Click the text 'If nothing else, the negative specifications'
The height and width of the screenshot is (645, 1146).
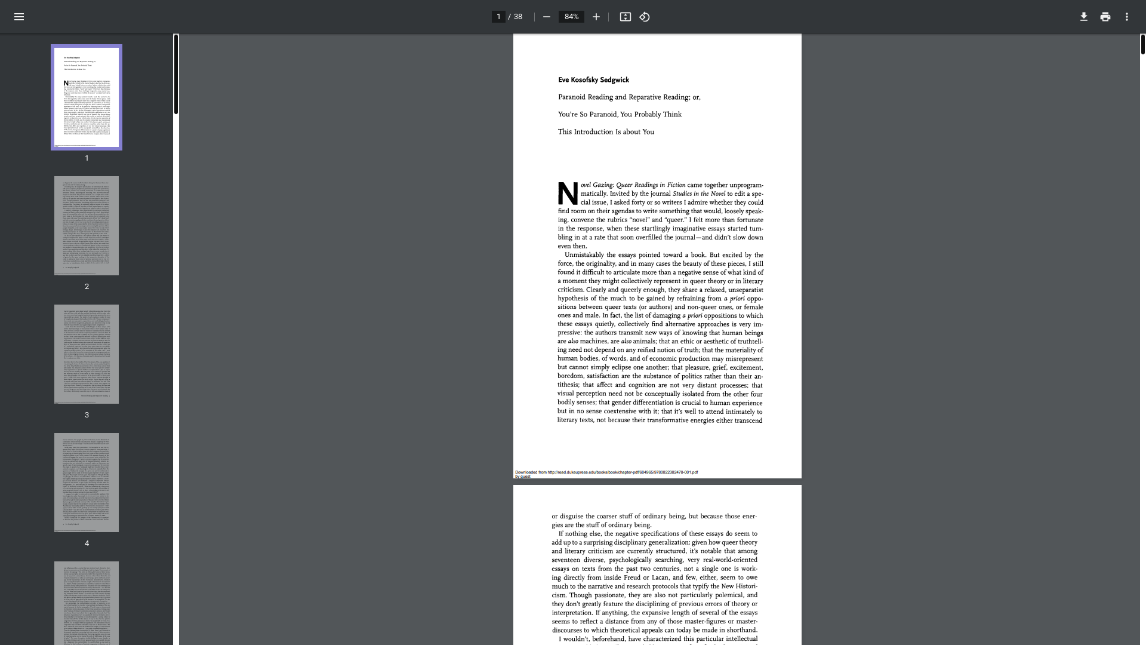623,534
